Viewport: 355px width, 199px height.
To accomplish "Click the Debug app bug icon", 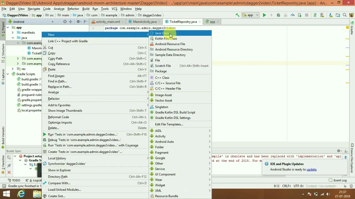I will point(278,15).
